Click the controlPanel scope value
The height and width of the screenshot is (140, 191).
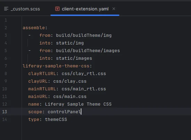point(64,112)
